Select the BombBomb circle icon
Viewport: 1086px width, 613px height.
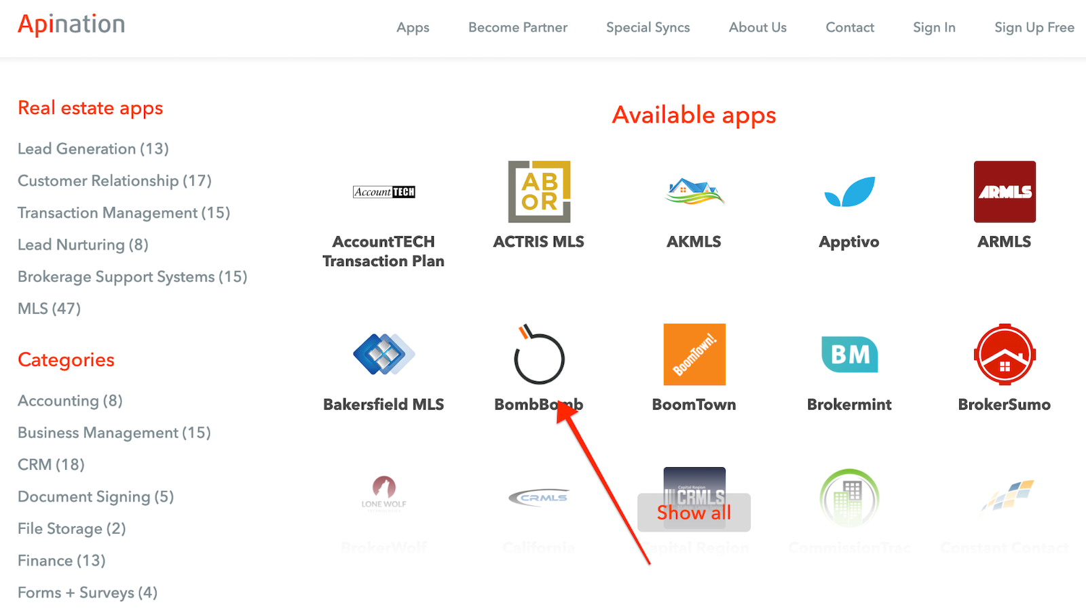coord(540,355)
